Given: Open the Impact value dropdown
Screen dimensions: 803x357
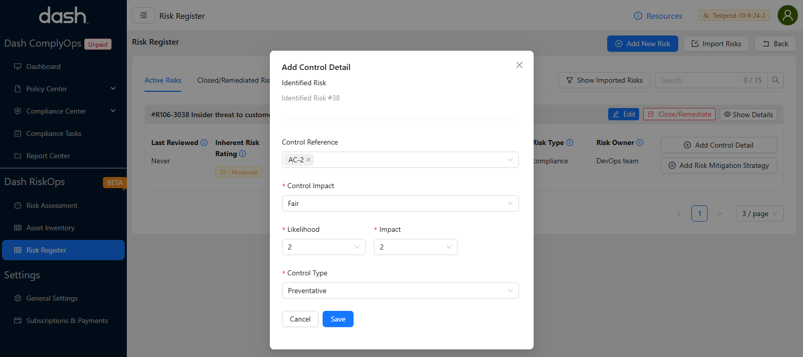Looking at the screenshot, I should pyautogui.click(x=415, y=247).
